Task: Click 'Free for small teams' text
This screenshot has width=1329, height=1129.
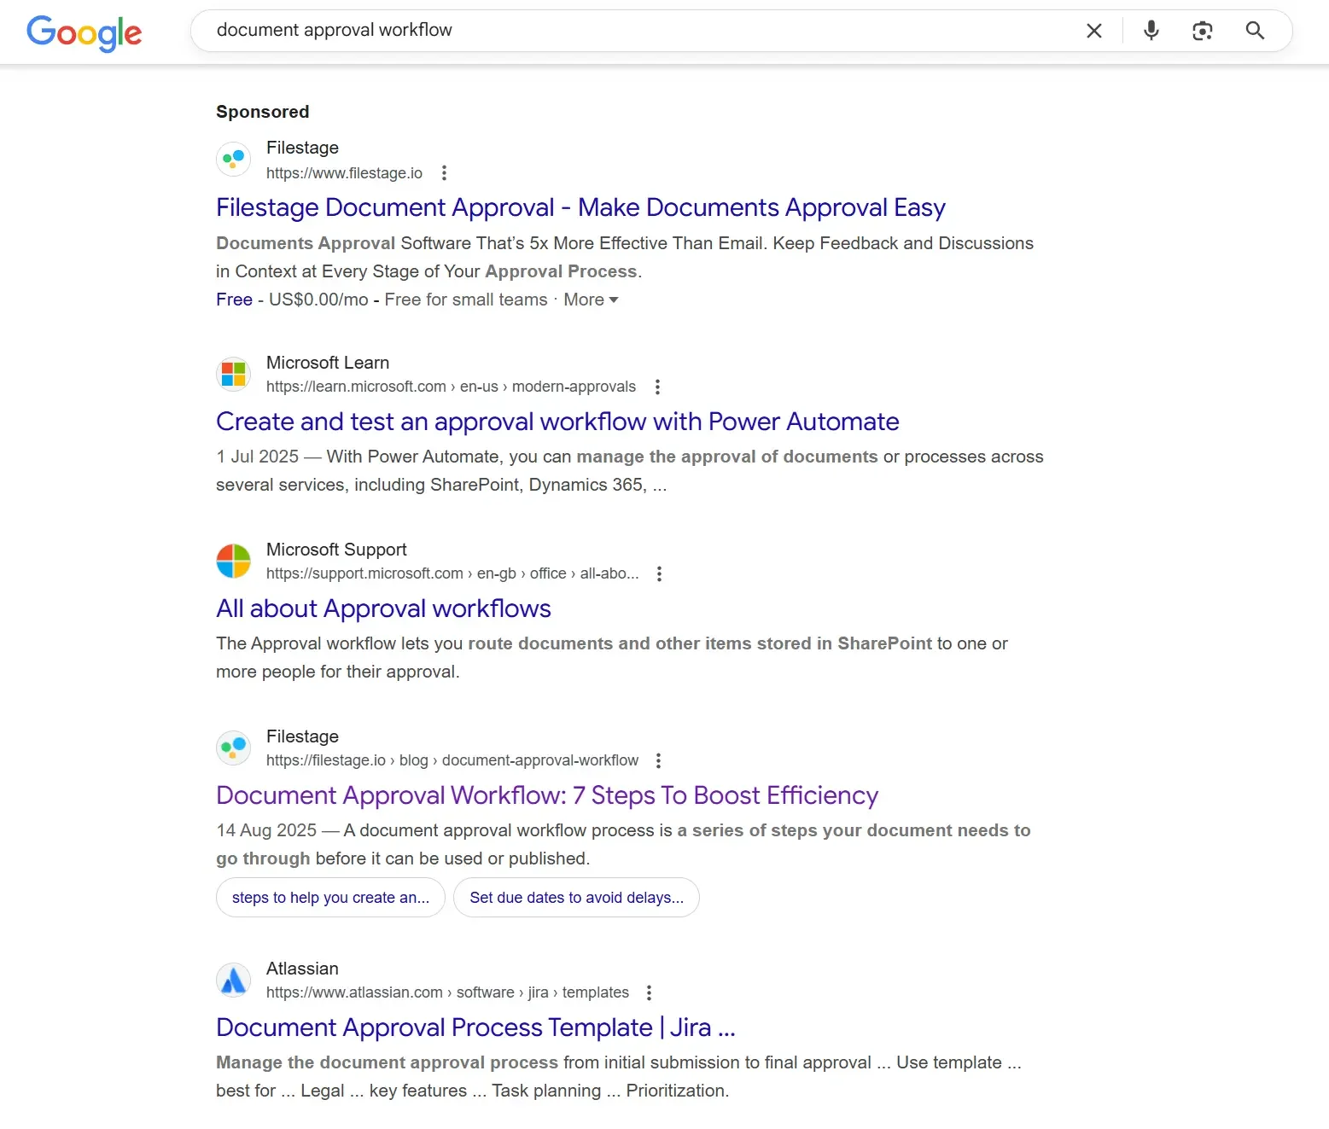Action: (466, 300)
